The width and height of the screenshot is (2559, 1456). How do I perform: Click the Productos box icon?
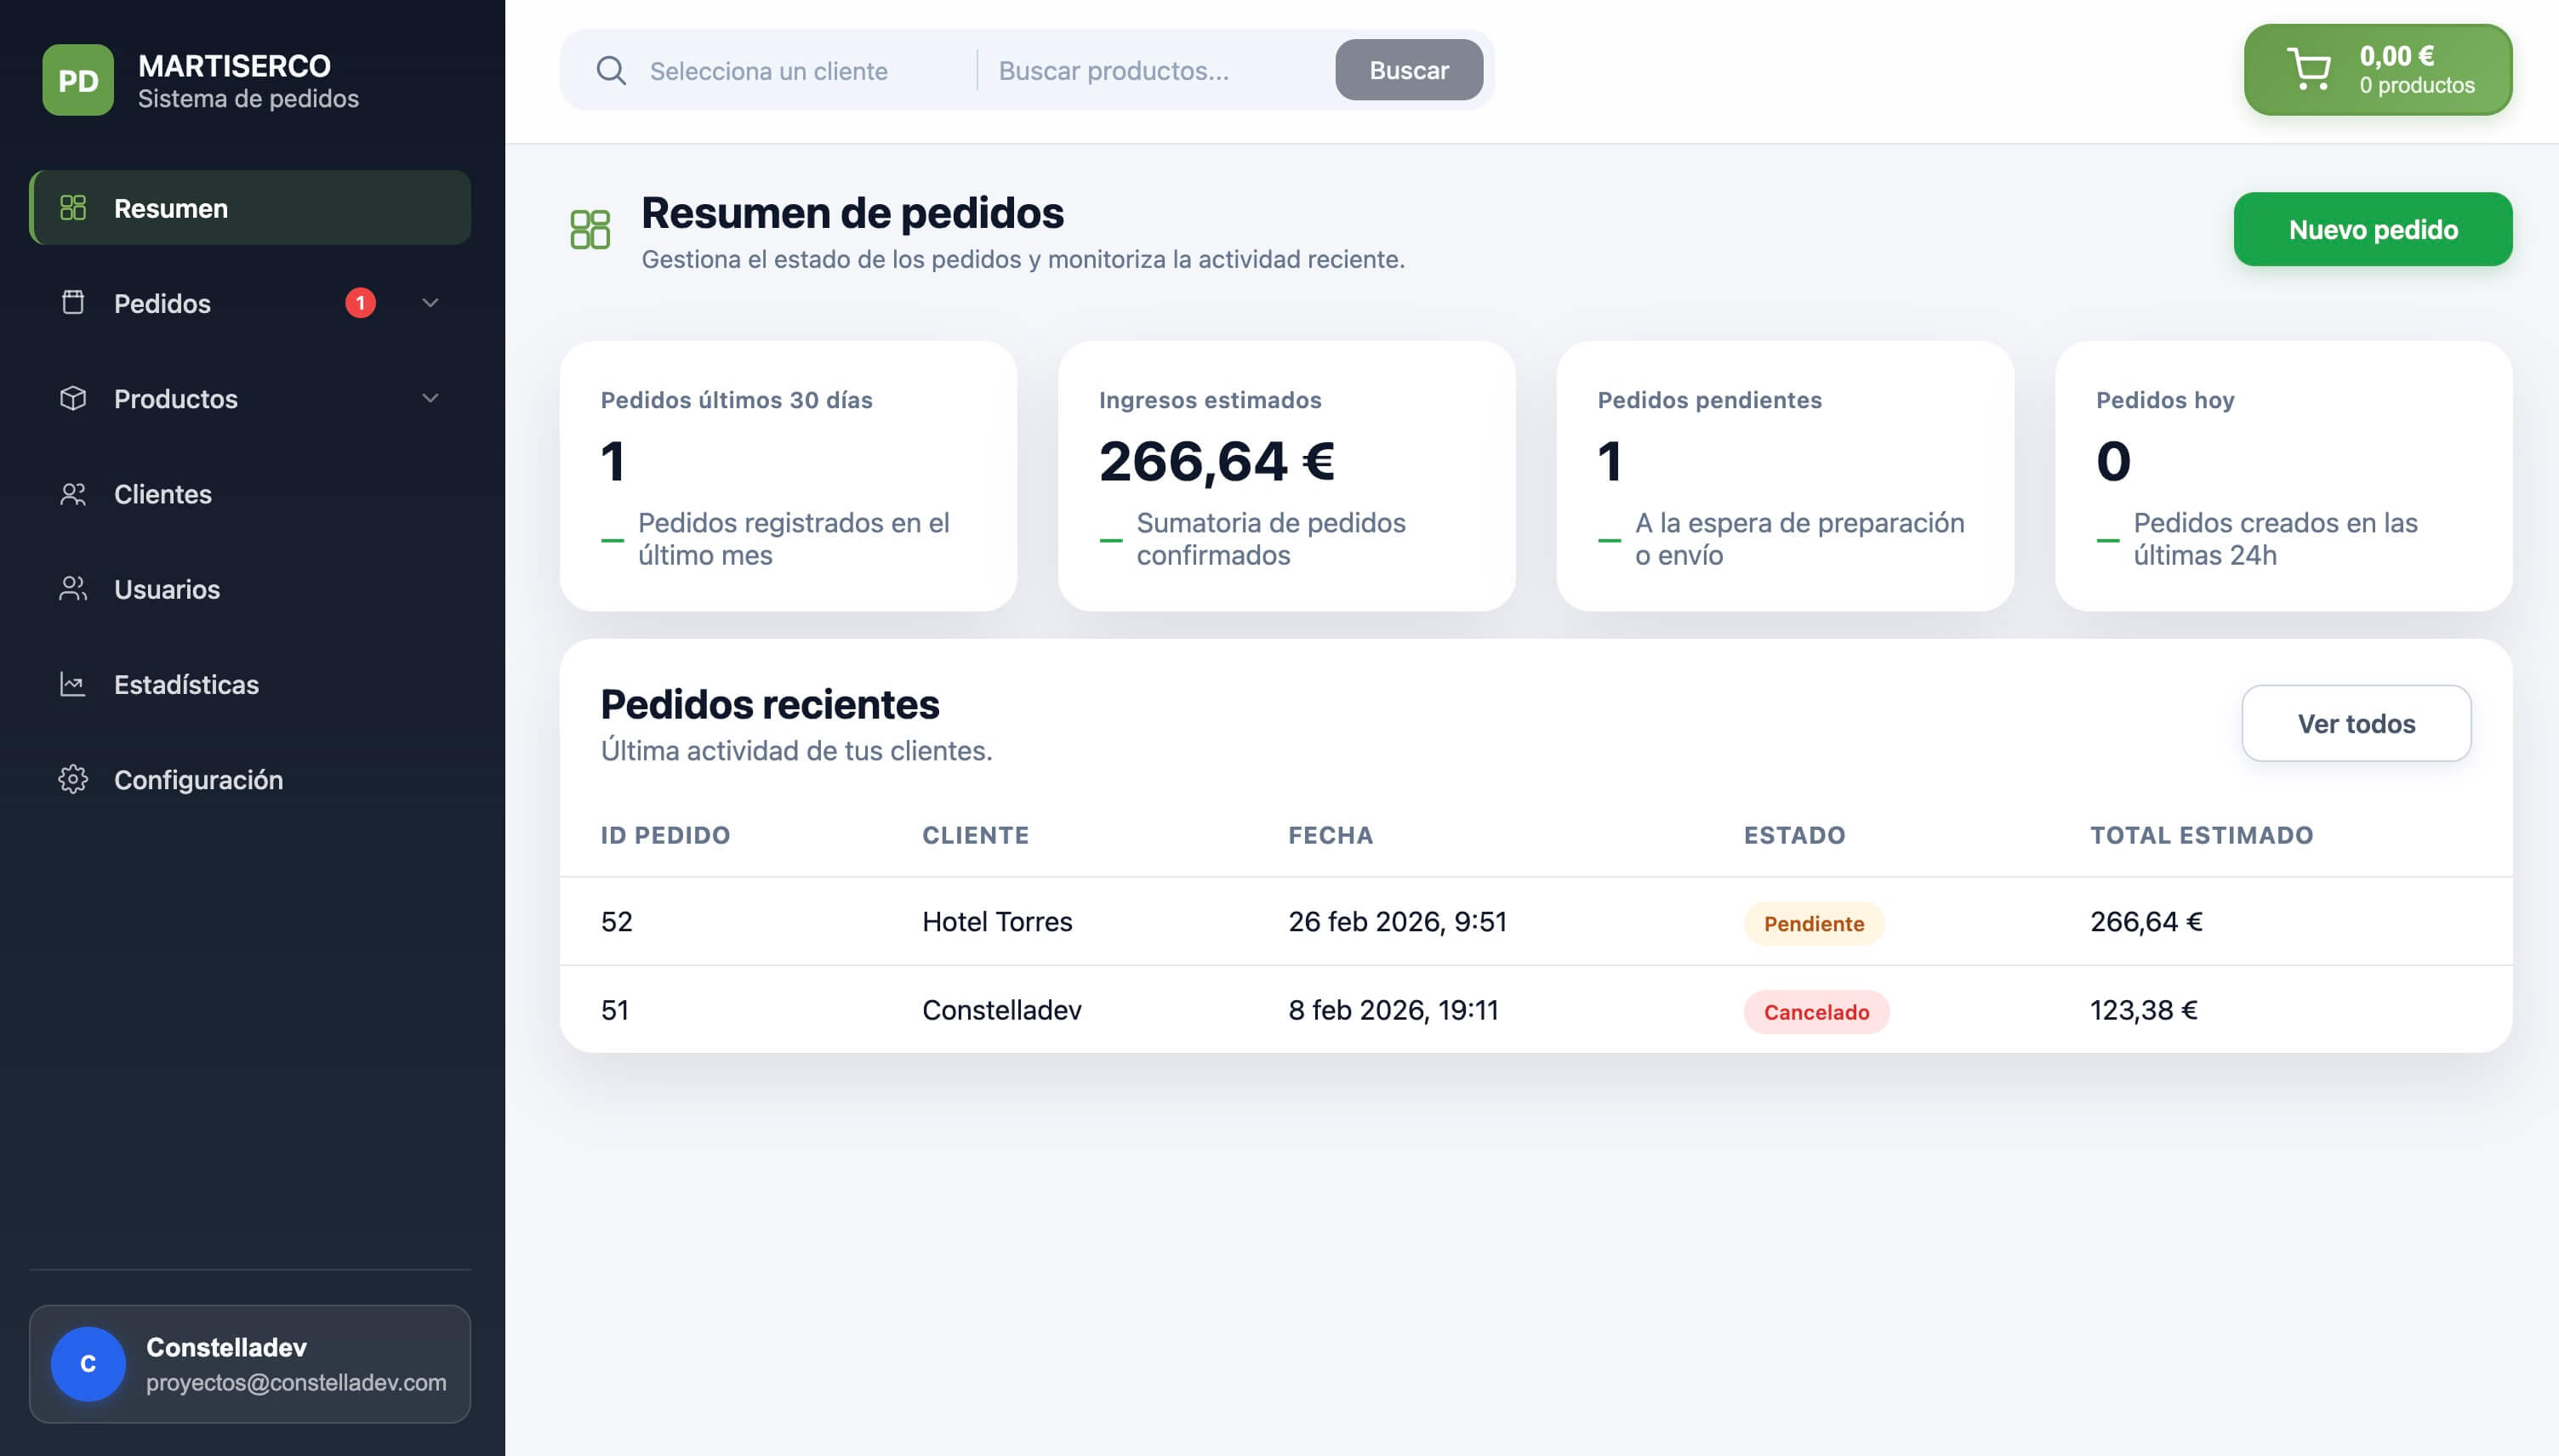coord(73,398)
